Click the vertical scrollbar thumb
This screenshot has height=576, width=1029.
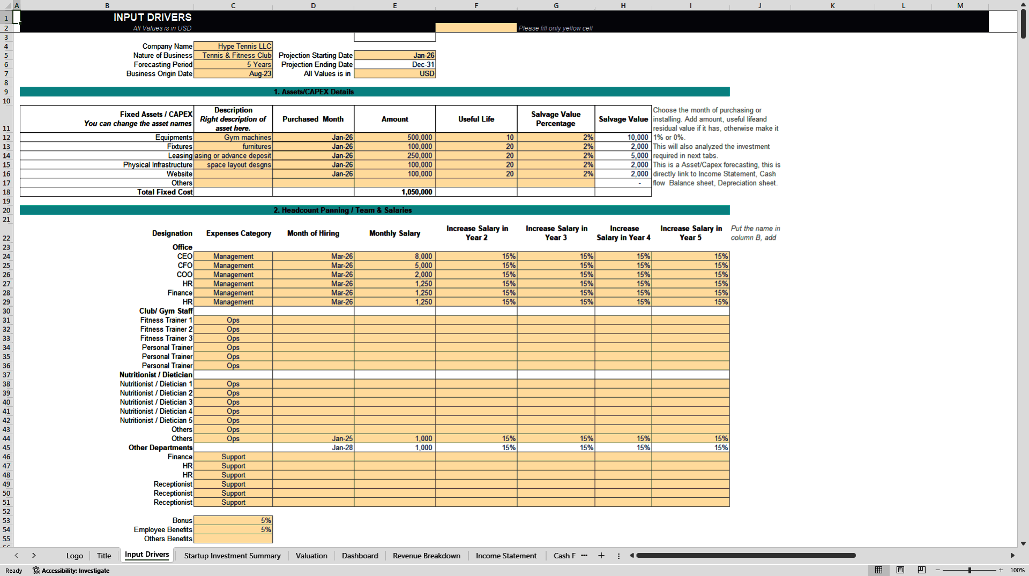point(1023,24)
